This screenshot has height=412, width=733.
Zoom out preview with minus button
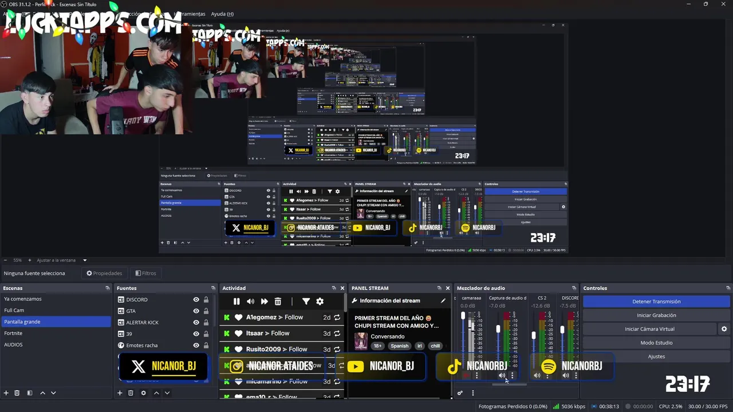tap(5, 260)
